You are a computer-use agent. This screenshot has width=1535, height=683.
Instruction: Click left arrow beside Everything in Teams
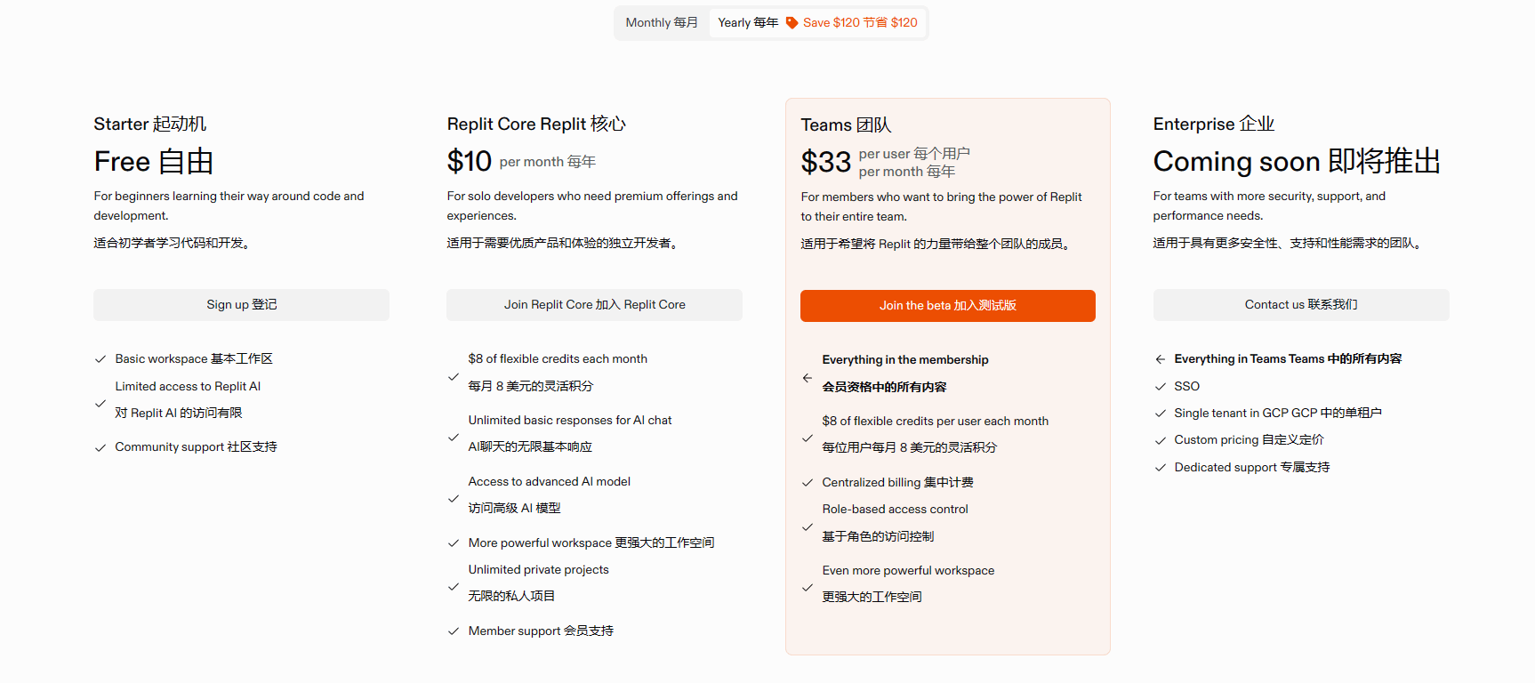click(1160, 359)
